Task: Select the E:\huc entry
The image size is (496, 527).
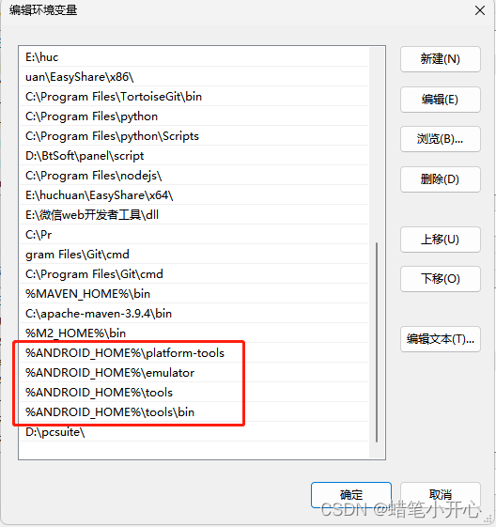Action: (x=194, y=57)
